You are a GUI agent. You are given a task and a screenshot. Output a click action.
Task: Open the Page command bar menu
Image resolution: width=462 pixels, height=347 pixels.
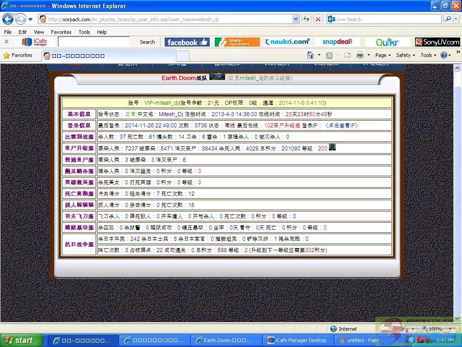point(383,55)
